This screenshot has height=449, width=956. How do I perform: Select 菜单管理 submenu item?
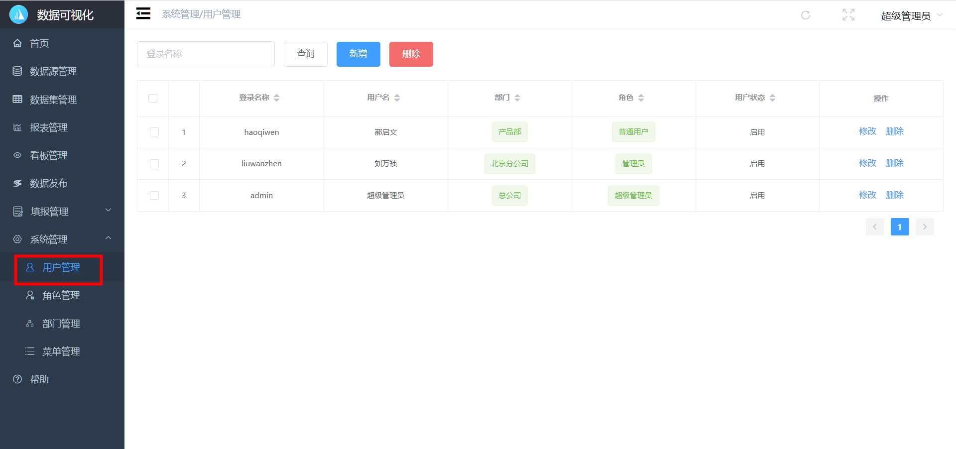tap(62, 351)
